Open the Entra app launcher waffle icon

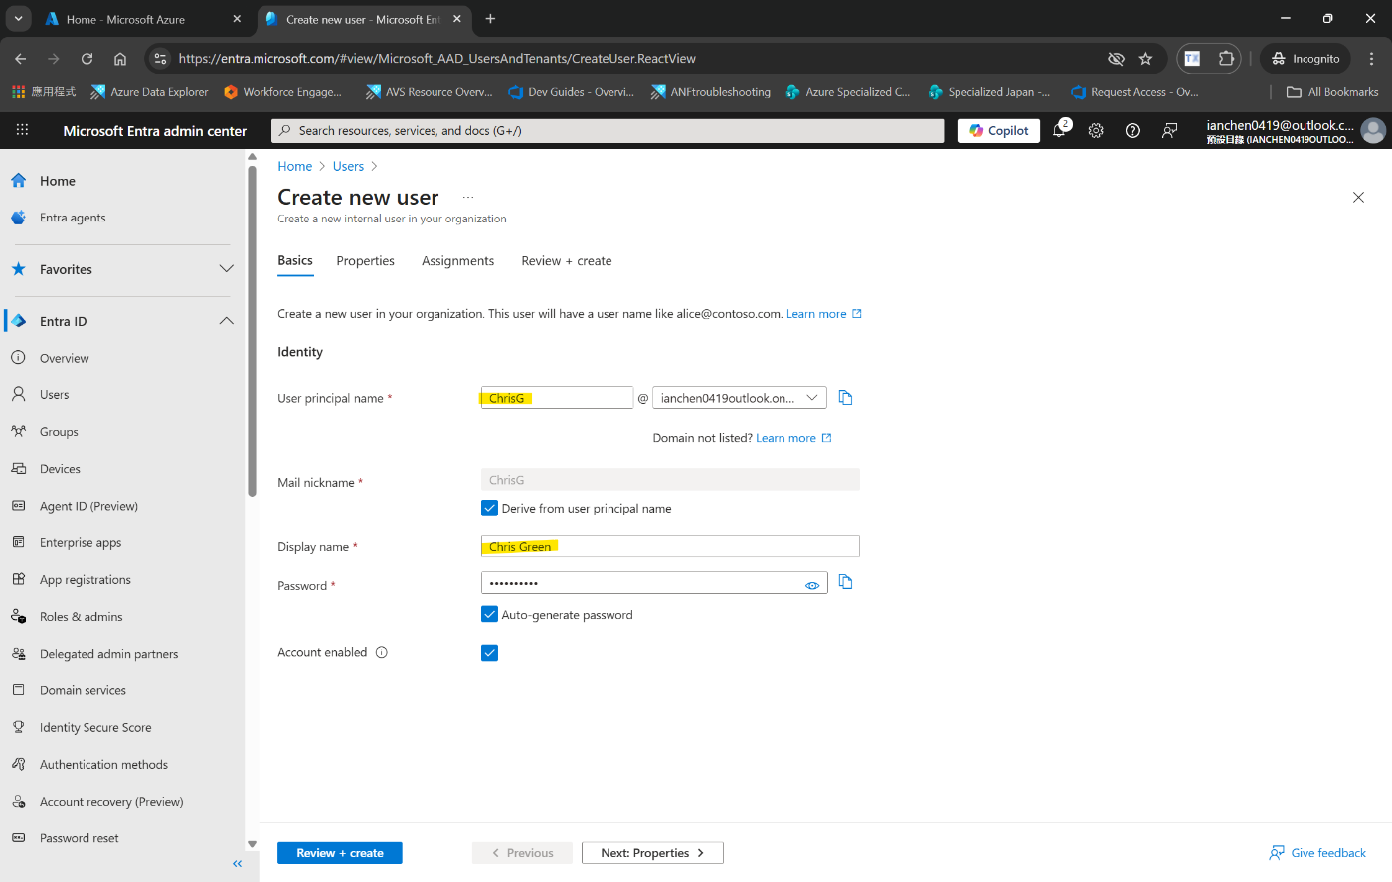(x=22, y=130)
